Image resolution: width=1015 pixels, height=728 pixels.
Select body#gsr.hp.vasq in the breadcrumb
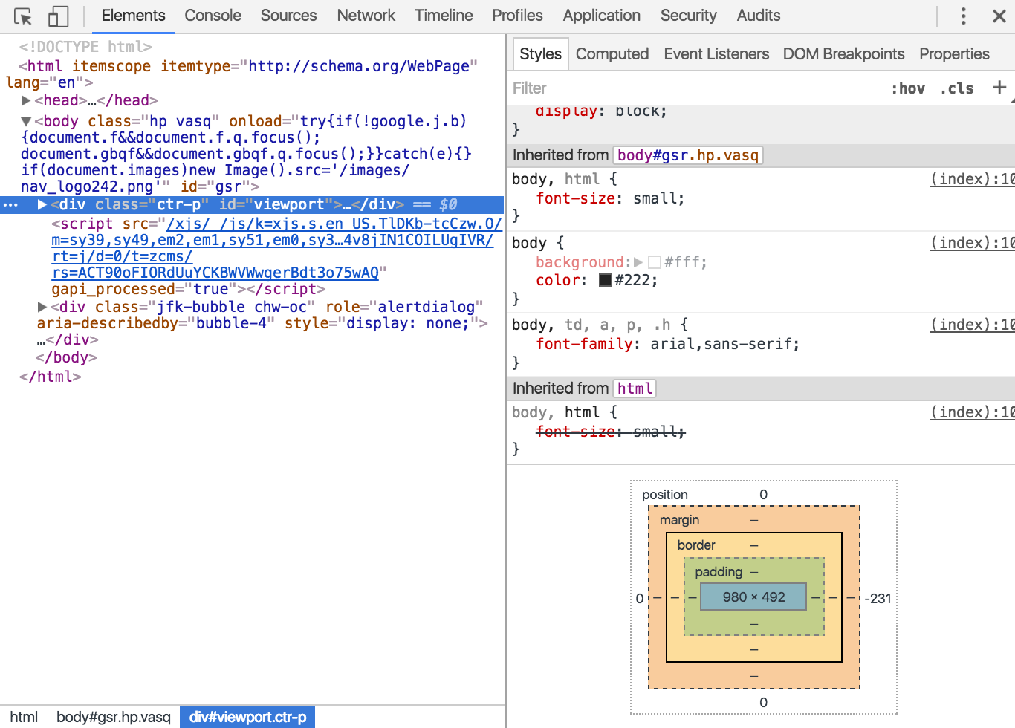tap(113, 717)
